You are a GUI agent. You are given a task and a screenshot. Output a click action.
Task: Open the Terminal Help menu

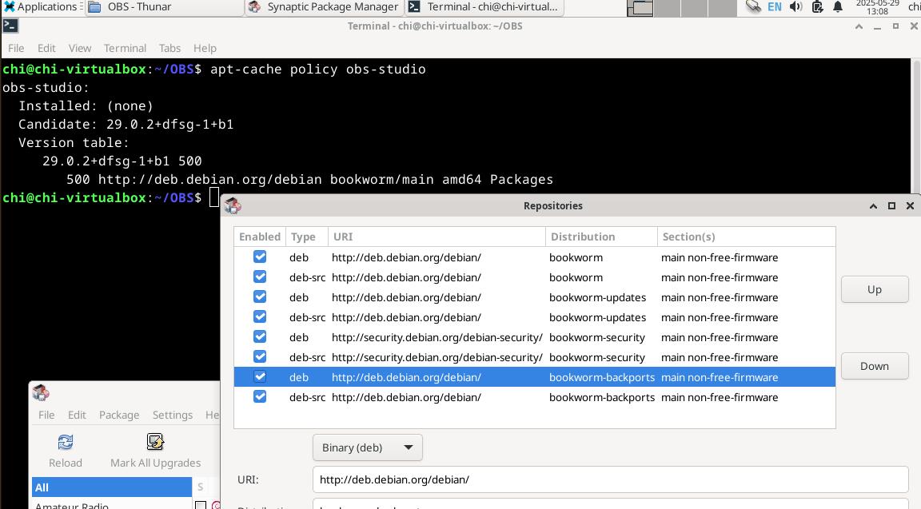click(x=205, y=48)
